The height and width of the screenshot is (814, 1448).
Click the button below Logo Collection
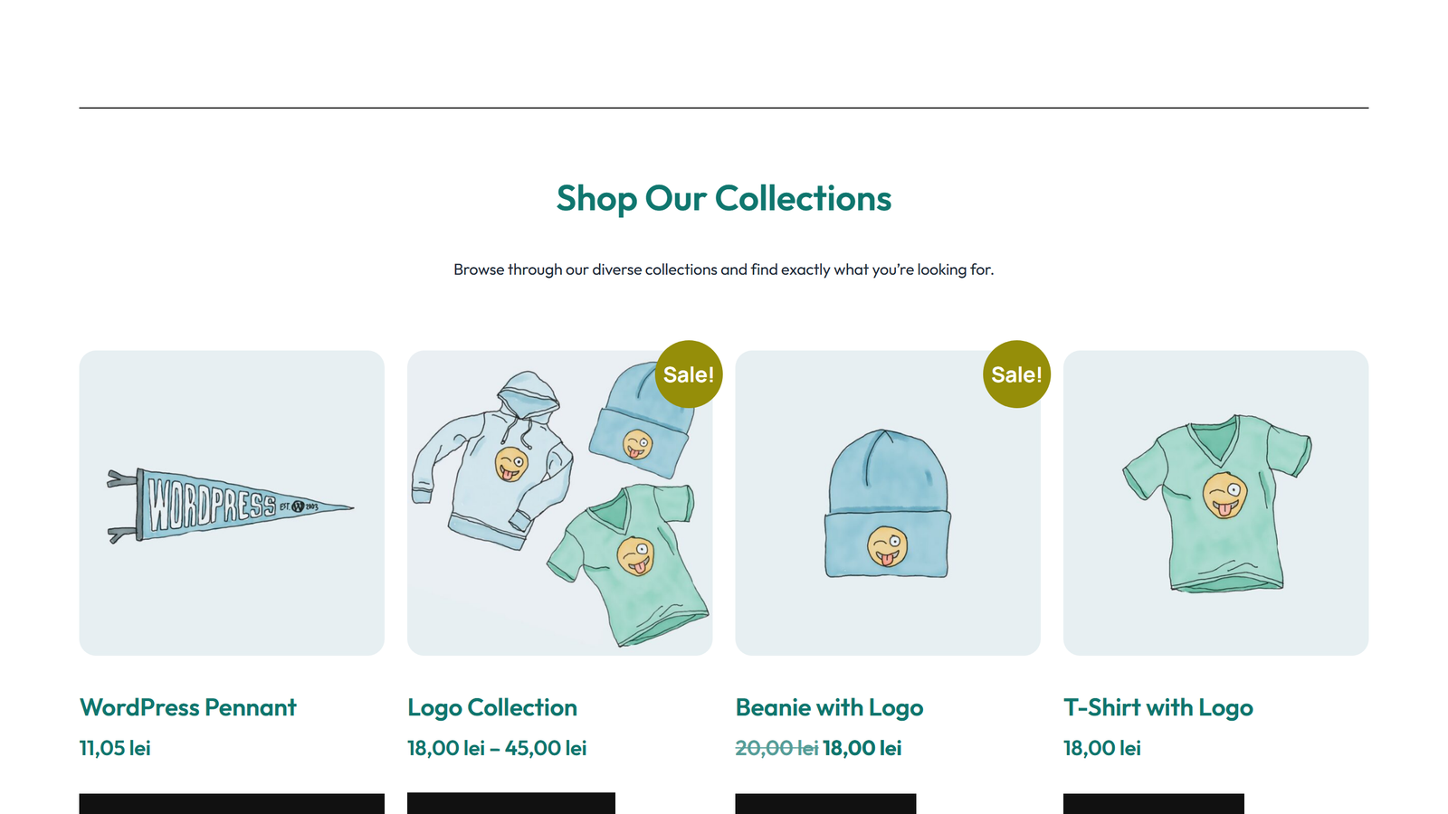click(x=511, y=805)
